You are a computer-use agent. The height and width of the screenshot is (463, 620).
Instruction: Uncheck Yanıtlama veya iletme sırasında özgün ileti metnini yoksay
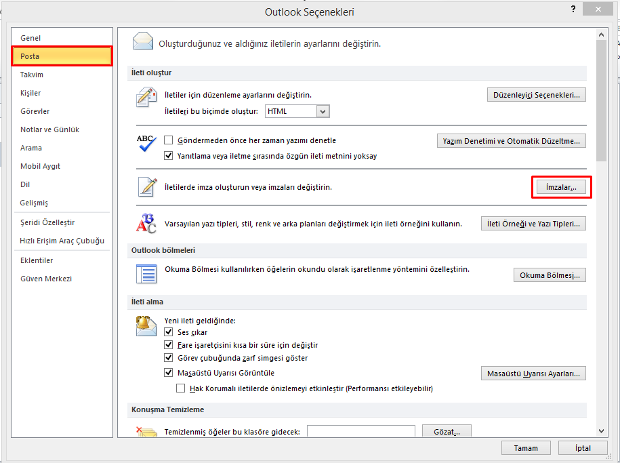[169, 155]
